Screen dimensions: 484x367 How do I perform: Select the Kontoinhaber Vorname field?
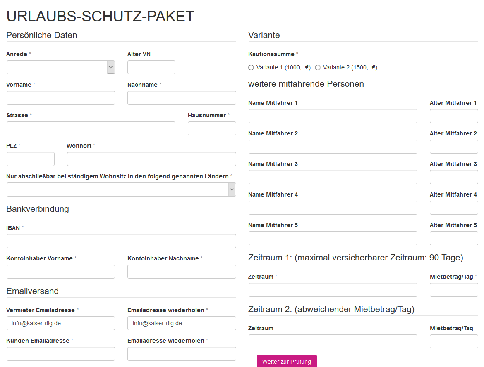tap(61, 272)
